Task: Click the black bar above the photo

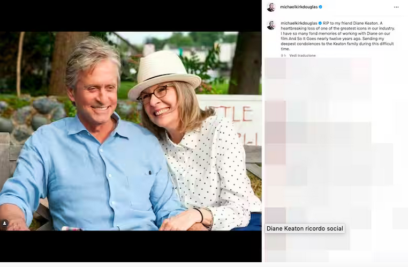Action: 131,16
